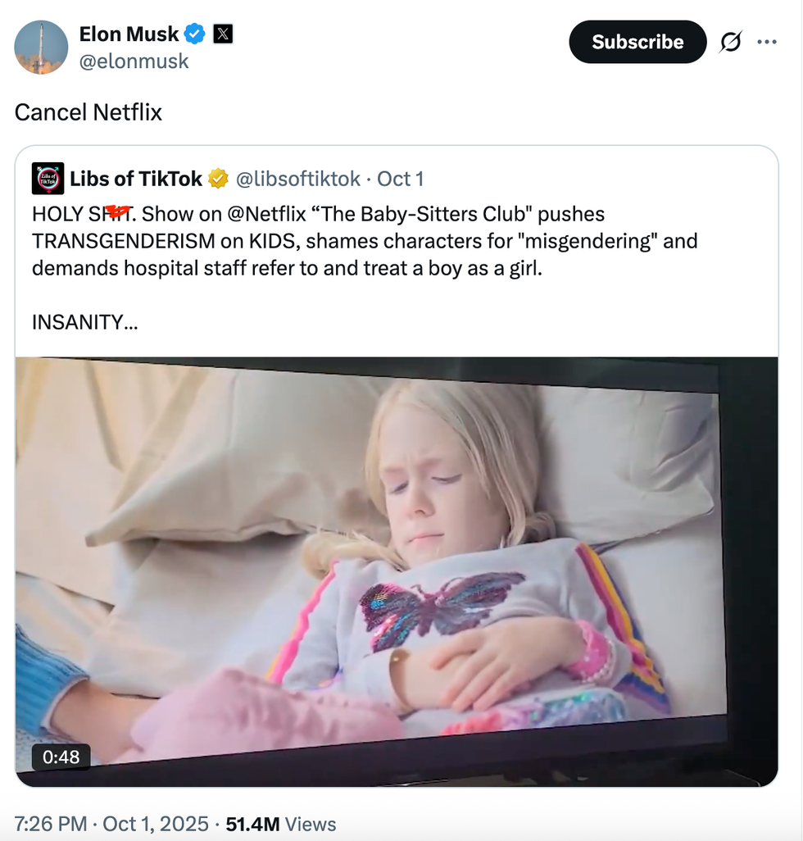
Task: View the 51.4M Views count
Action: [x=280, y=824]
